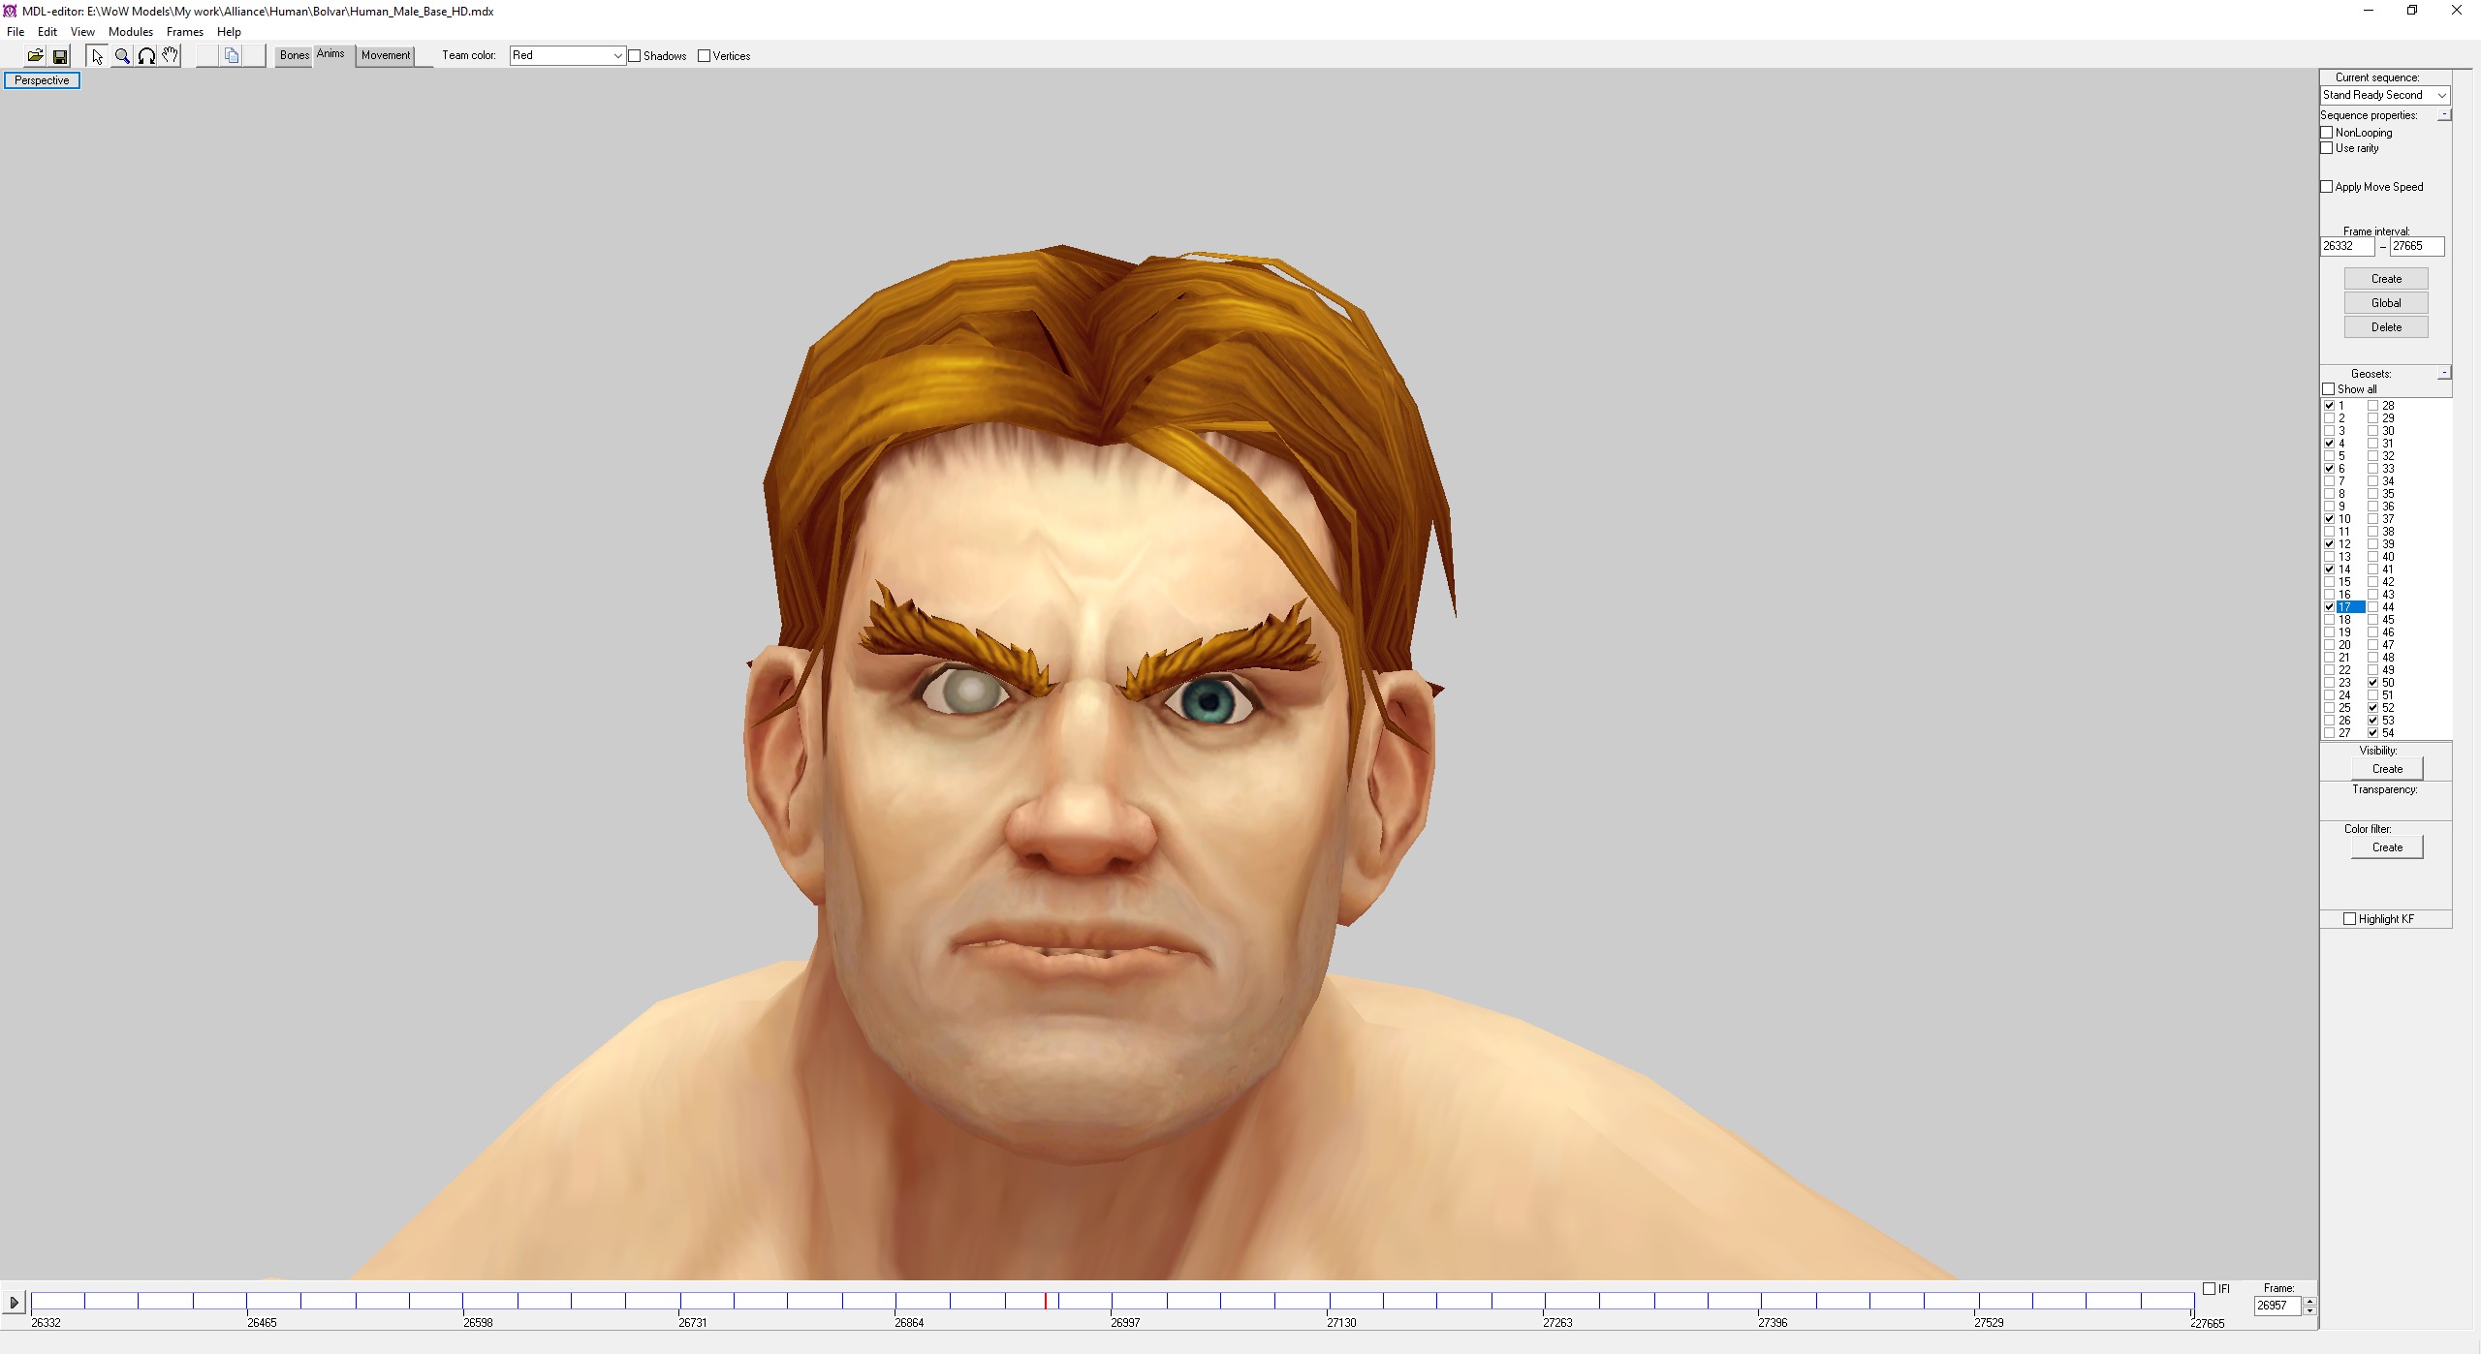Screen dimensions: 2481x1354
Task: Click the play animation button
Action: [14, 1303]
